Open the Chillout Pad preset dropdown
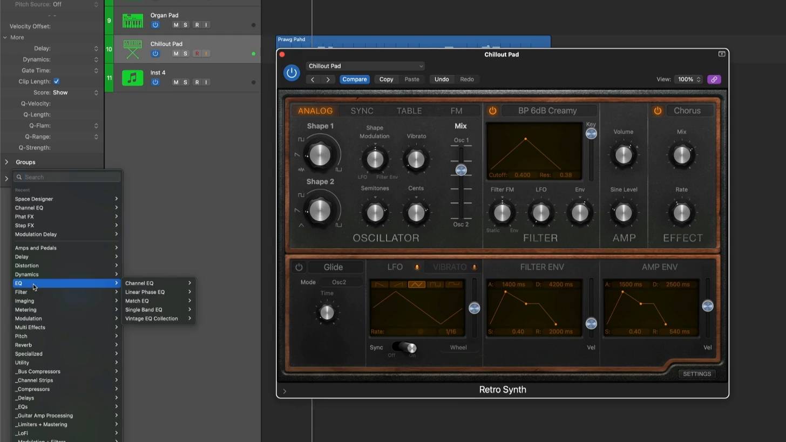 [365, 66]
